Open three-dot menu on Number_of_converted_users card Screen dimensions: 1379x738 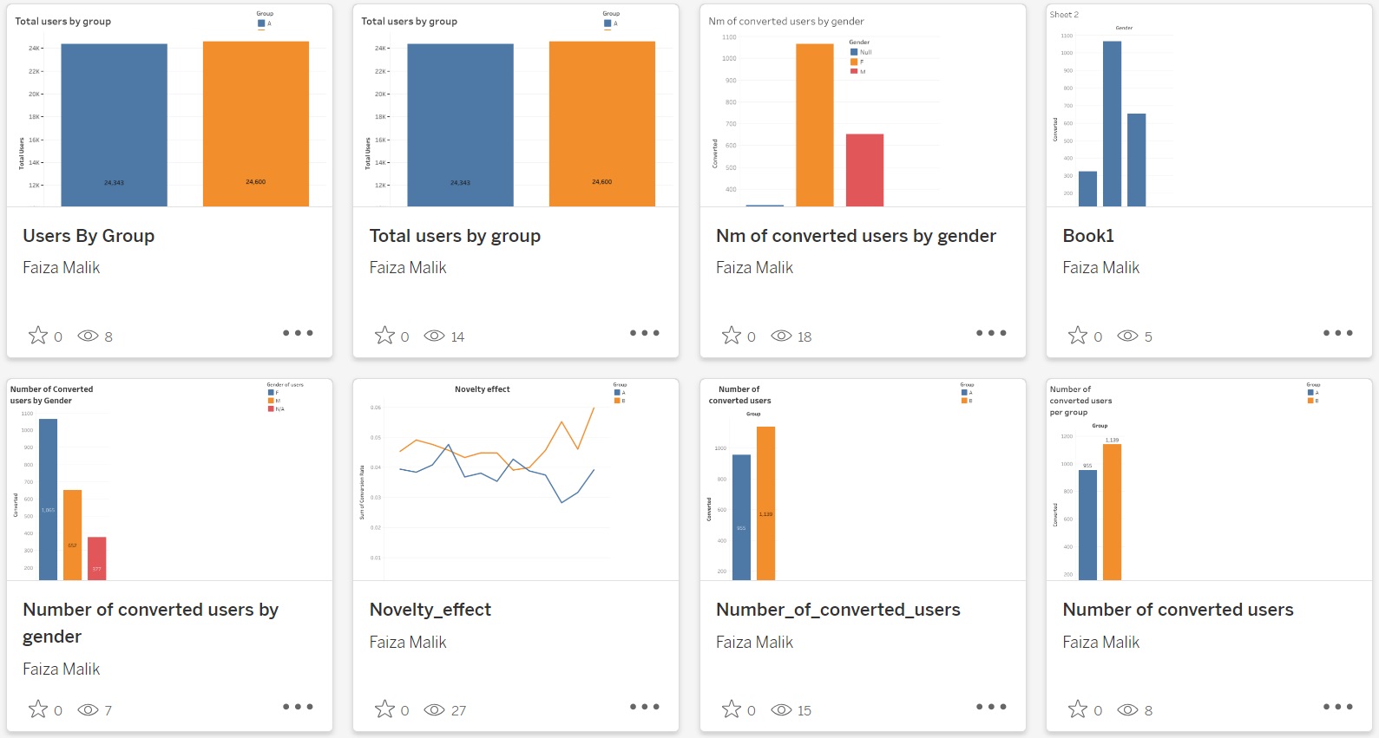[991, 707]
